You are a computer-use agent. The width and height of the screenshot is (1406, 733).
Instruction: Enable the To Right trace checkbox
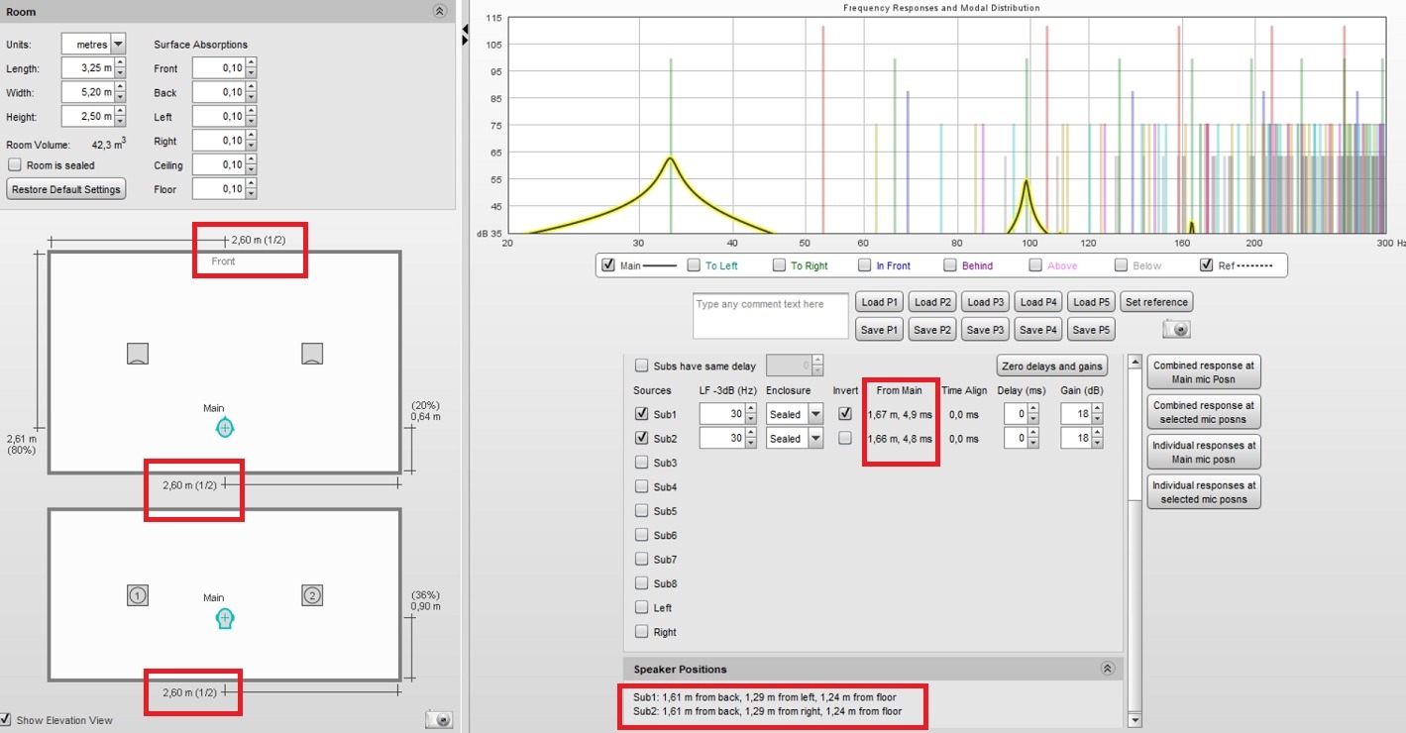coord(780,265)
